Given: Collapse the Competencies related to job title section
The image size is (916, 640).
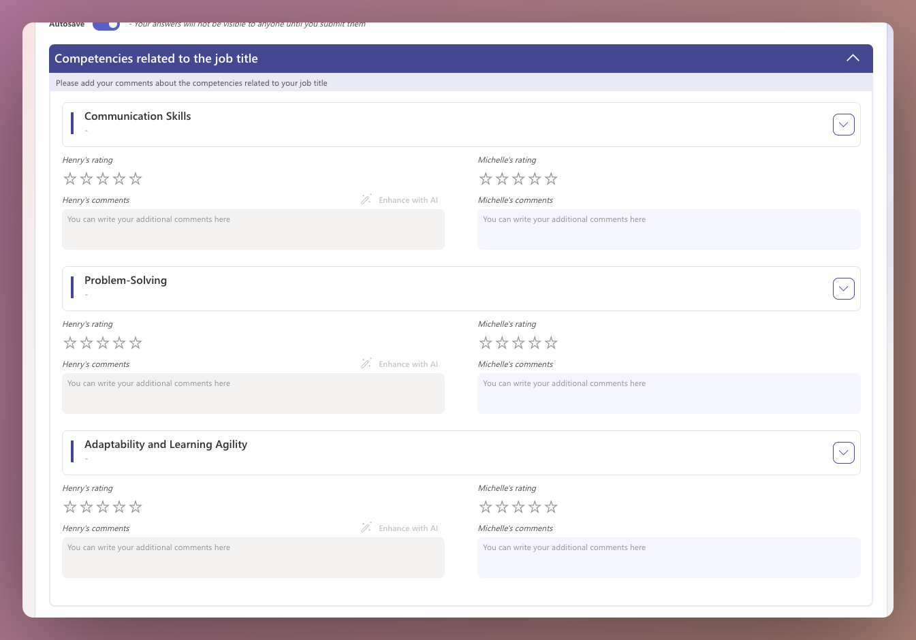Looking at the screenshot, I should (853, 58).
